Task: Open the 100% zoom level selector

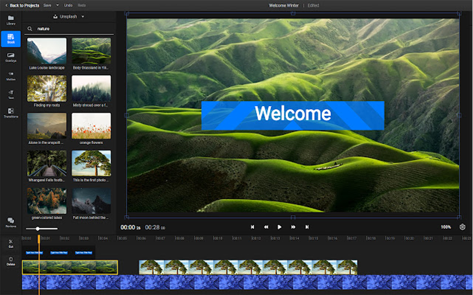Action: [446, 227]
